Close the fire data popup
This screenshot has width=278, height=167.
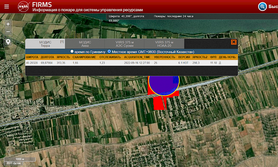pyautogui.click(x=234, y=42)
